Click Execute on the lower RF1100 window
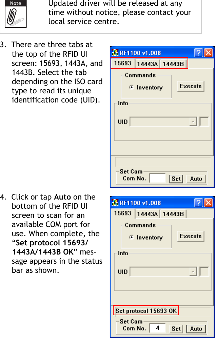The height and width of the screenshot is (338, 215). tap(191, 236)
